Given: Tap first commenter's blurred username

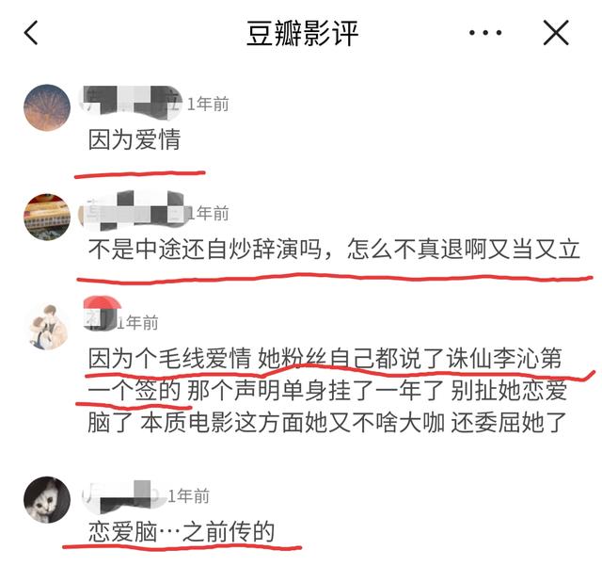Looking at the screenshot, I should (x=132, y=101).
